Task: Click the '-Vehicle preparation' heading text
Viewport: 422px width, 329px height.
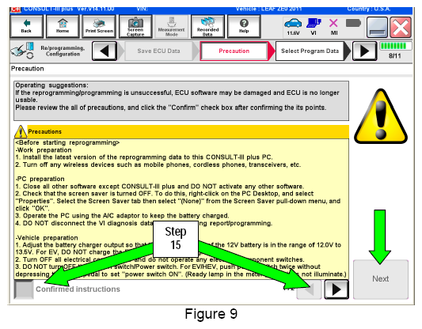Action: click(x=47, y=238)
